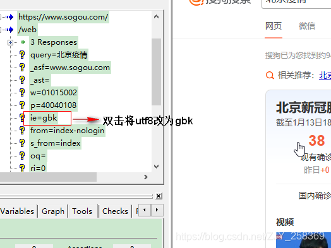Select the s_from=index parameter
The height and width of the screenshot is (248, 331).
[56, 143]
